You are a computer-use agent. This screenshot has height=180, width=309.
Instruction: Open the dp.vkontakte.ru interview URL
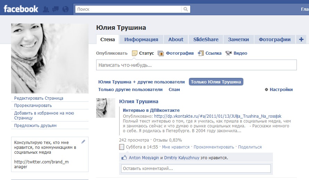(218, 116)
